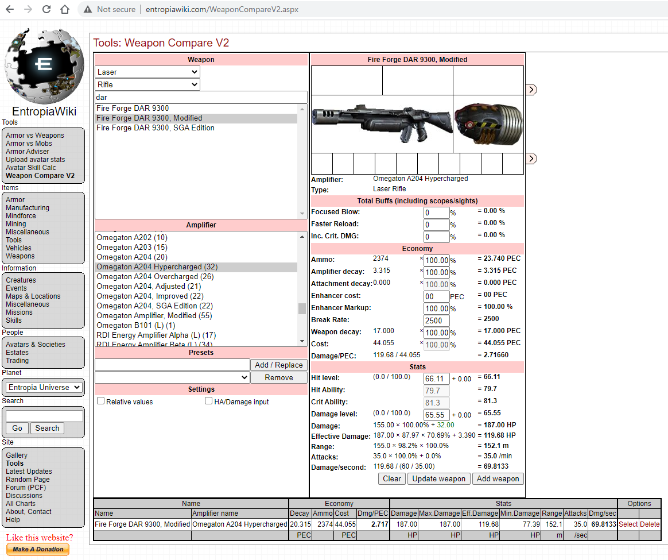Reload the page with the refresh icon
Viewport: 668px width, 560px height.
(46, 9)
